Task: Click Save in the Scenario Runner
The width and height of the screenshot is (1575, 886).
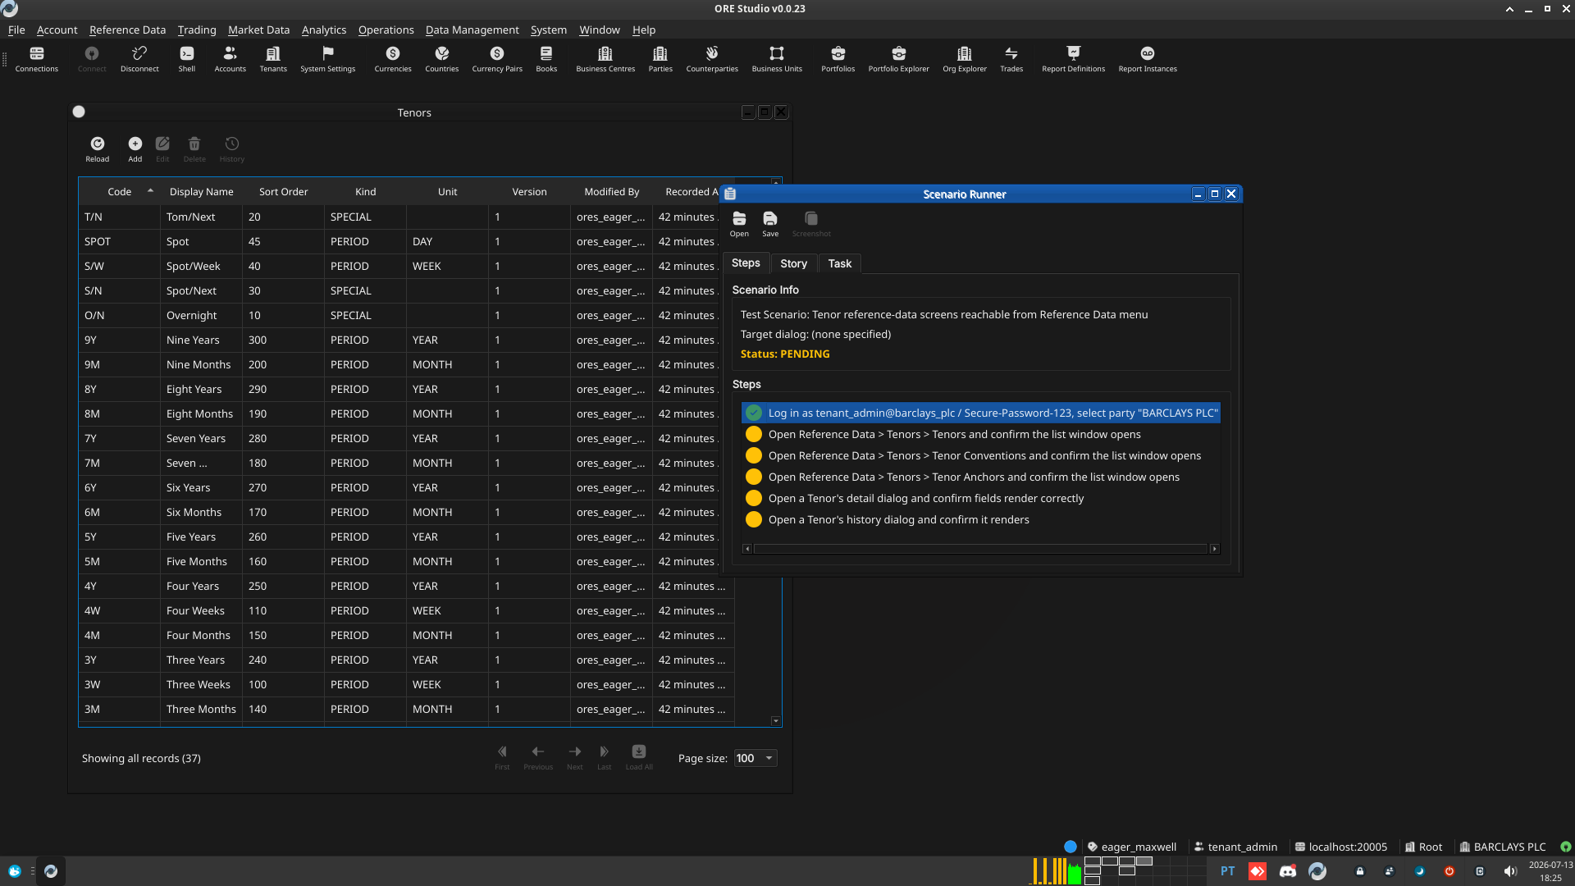Action: point(770,224)
